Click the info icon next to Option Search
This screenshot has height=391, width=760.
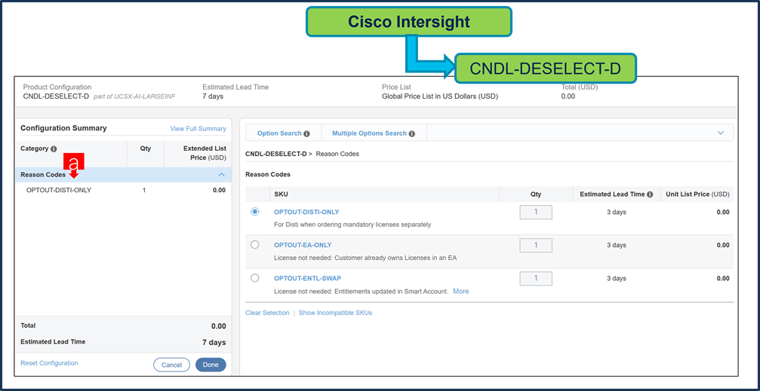[x=307, y=133]
